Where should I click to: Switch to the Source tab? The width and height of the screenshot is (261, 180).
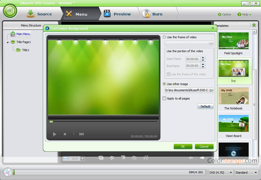coord(39,14)
